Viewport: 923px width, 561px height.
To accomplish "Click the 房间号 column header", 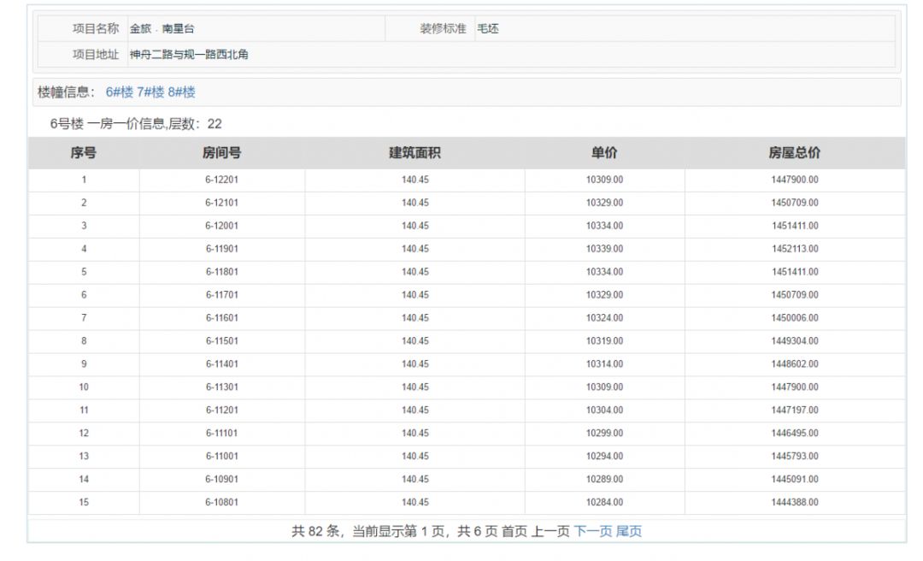I will coord(220,152).
